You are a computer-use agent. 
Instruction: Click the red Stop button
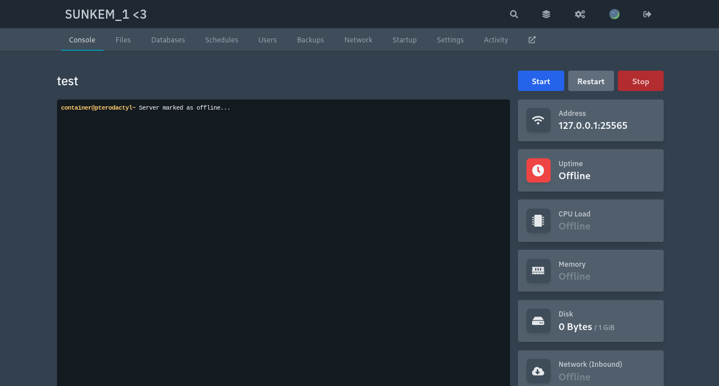[640, 81]
